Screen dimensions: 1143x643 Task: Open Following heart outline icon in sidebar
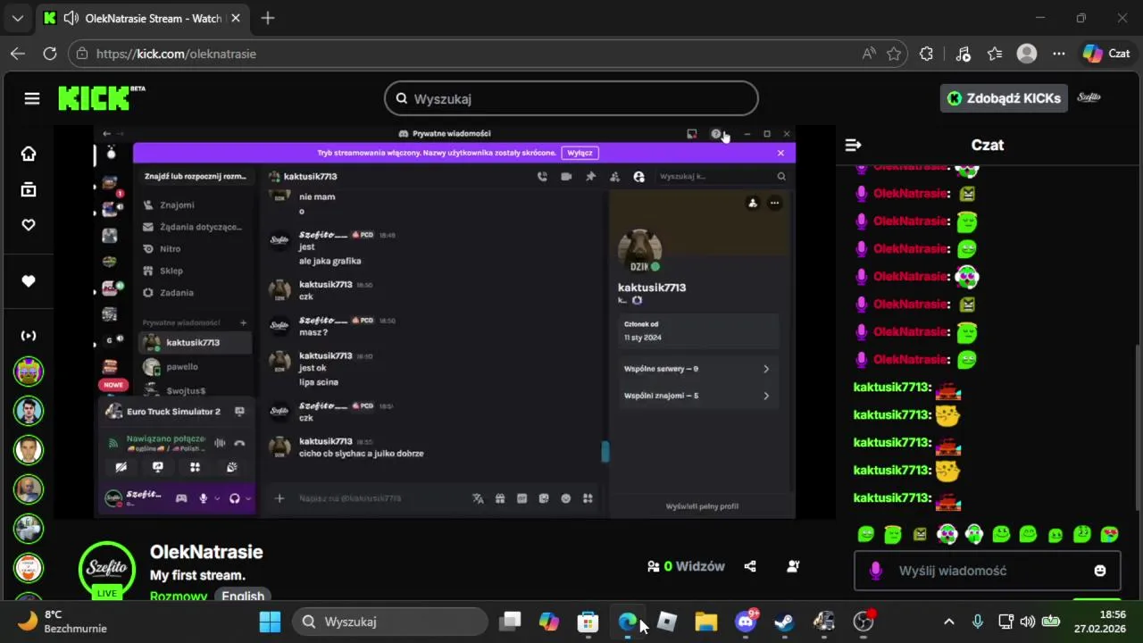(29, 225)
